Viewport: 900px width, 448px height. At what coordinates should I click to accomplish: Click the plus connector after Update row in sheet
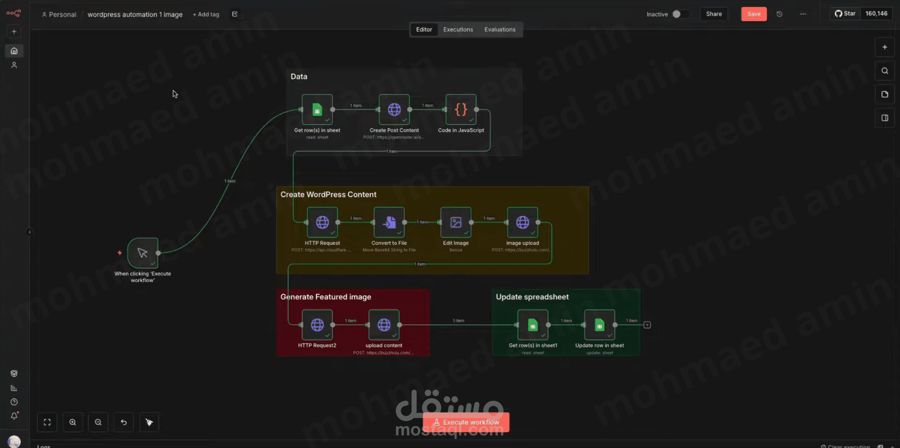point(647,325)
